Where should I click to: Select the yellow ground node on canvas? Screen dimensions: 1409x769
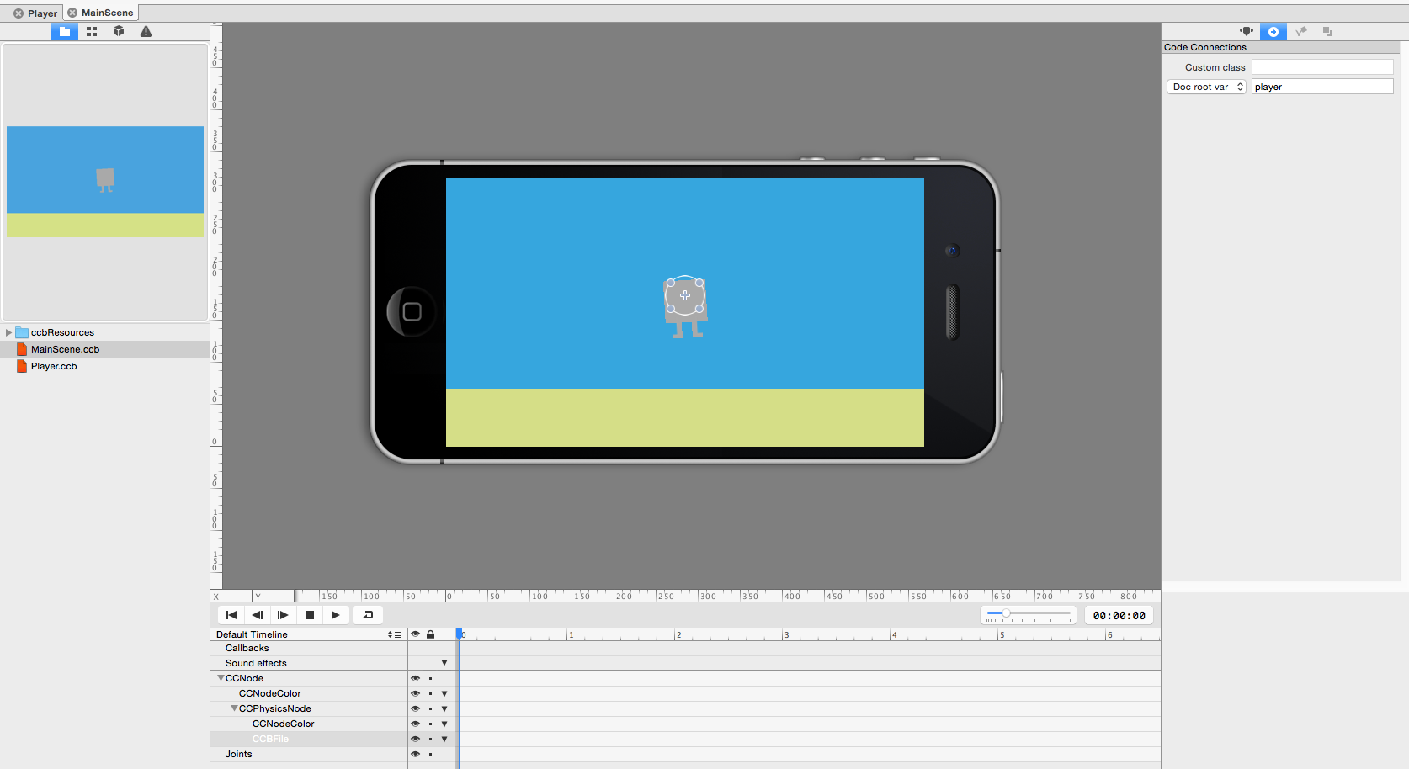(685, 417)
